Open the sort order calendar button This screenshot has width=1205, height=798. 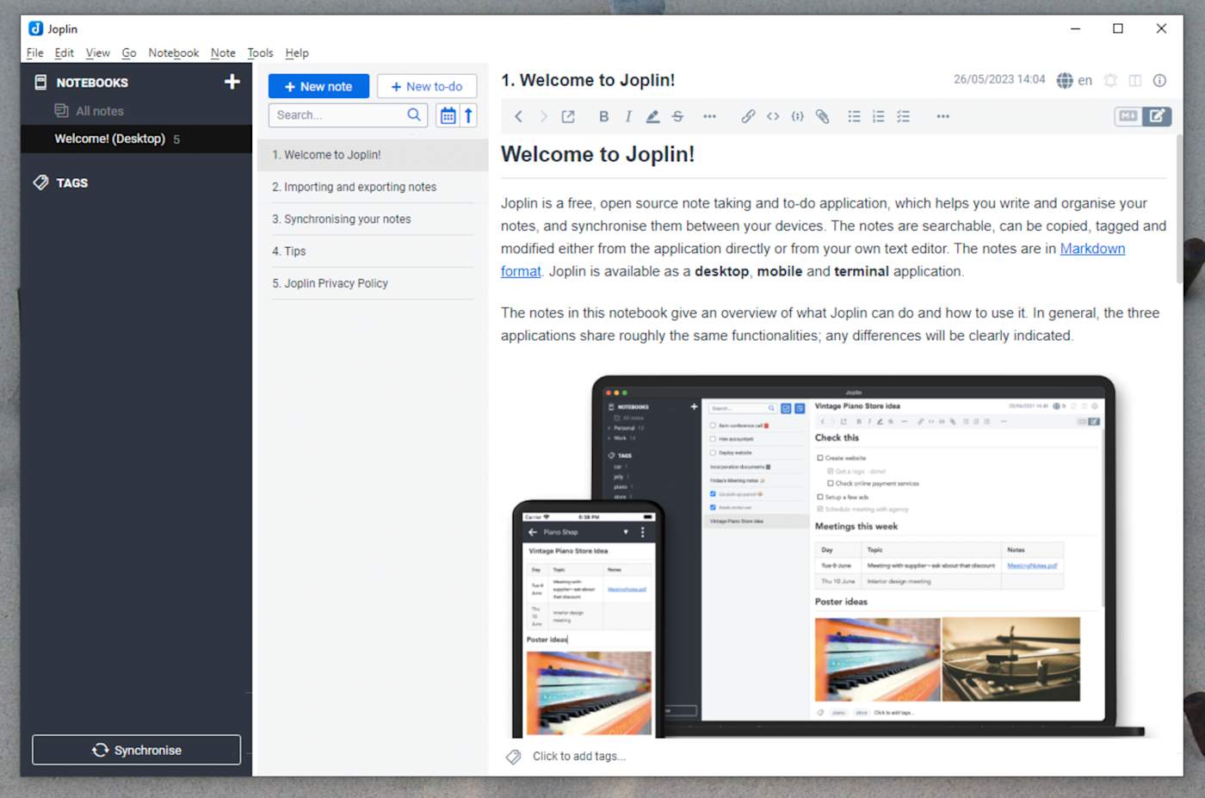tap(448, 115)
